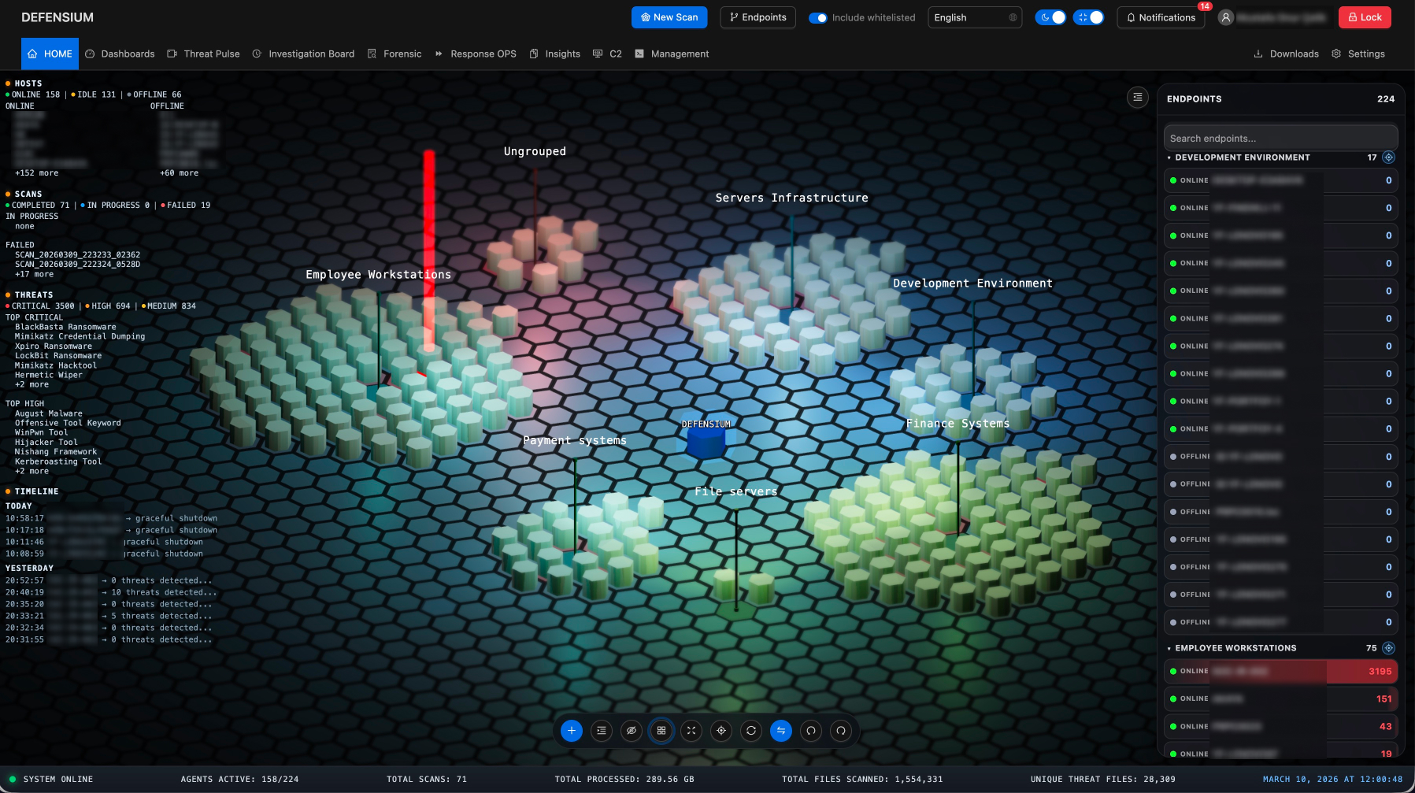
Task: Click the rotate clockwise icon at the toolbar end
Action: pos(841,731)
